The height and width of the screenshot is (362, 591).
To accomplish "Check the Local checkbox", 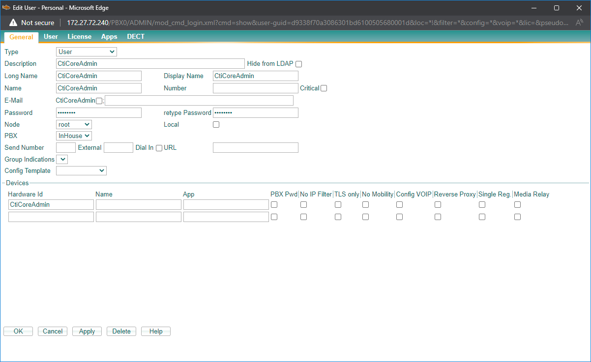I will (x=216, y=125).
